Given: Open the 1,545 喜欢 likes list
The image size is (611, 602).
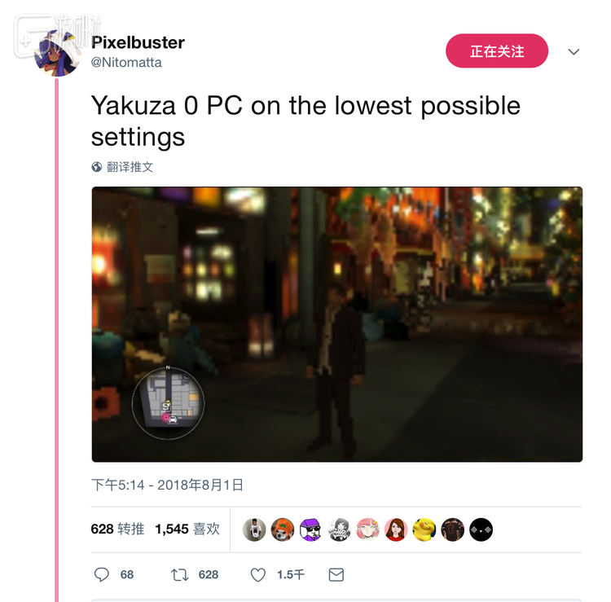Looking at the screenshot, I should click(x=187, y=529).
